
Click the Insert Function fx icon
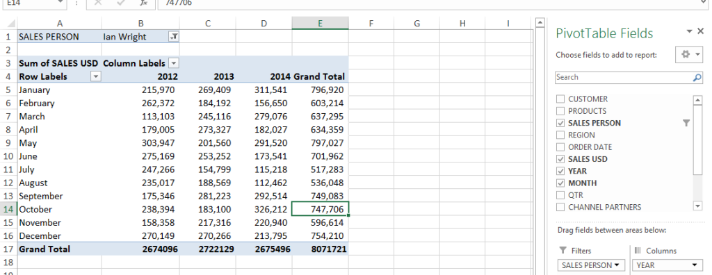(x=143, y=3)
